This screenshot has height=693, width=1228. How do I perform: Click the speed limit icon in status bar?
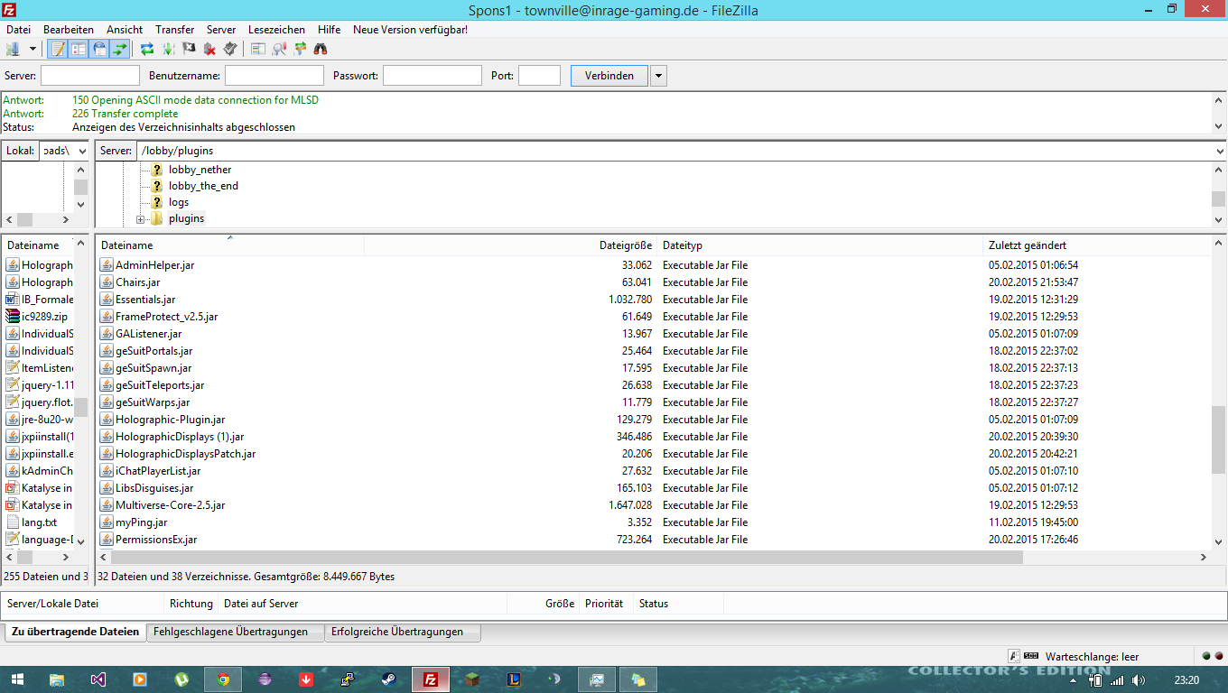tap(1030, 656)
